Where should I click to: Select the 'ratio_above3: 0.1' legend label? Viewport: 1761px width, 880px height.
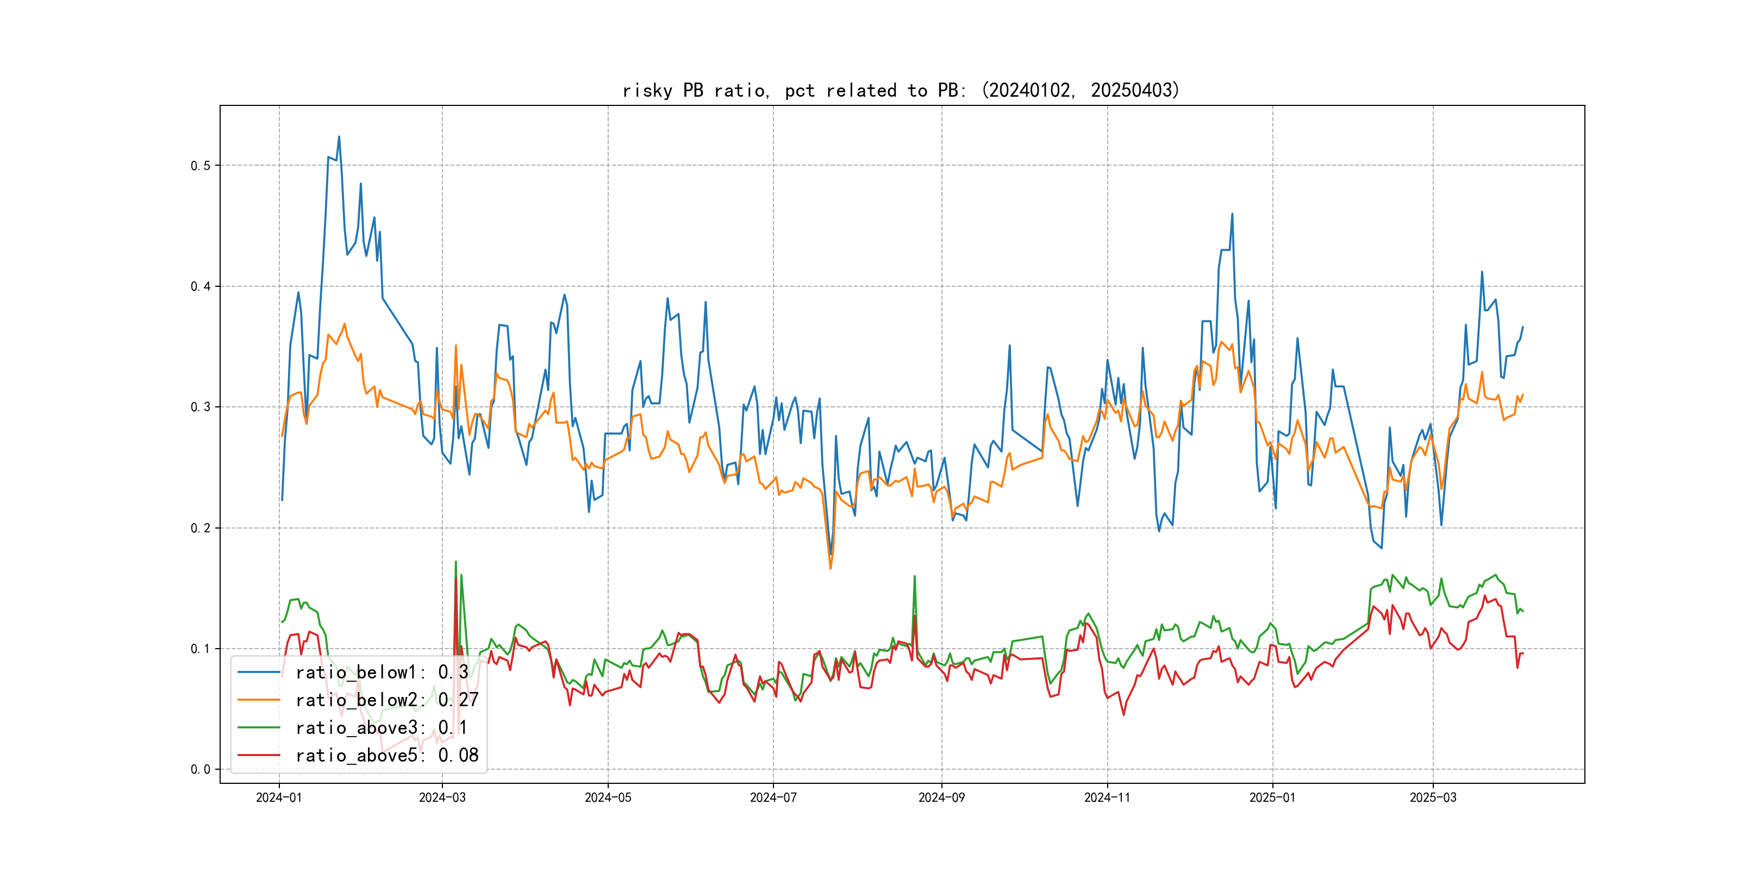[382, 728]
